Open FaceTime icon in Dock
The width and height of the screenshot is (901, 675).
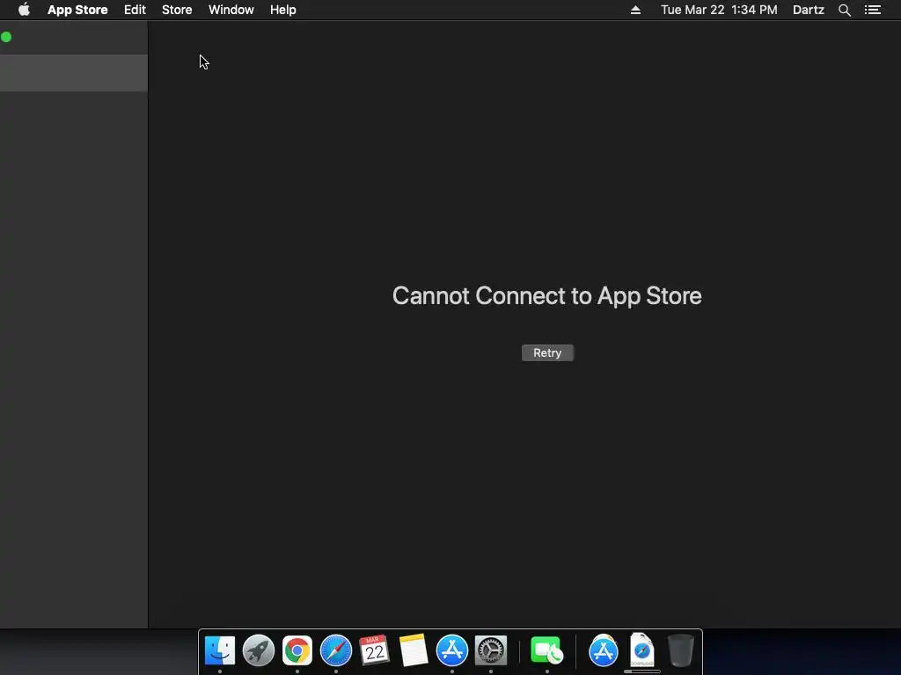pyautogui.click(x=546, y=650)
